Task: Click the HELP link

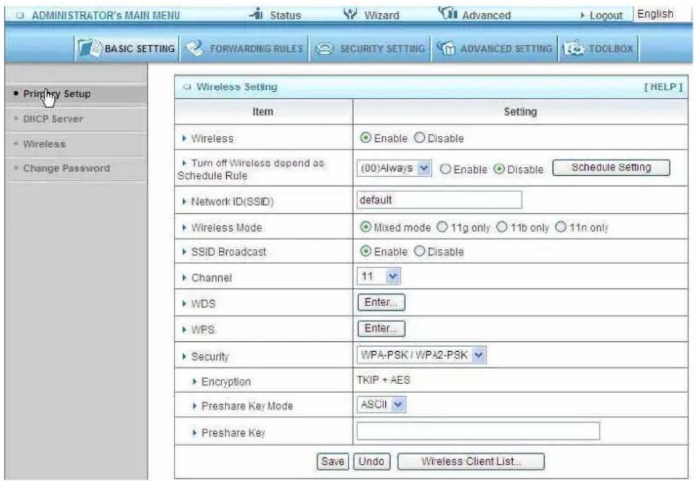Action: (663, 87)
